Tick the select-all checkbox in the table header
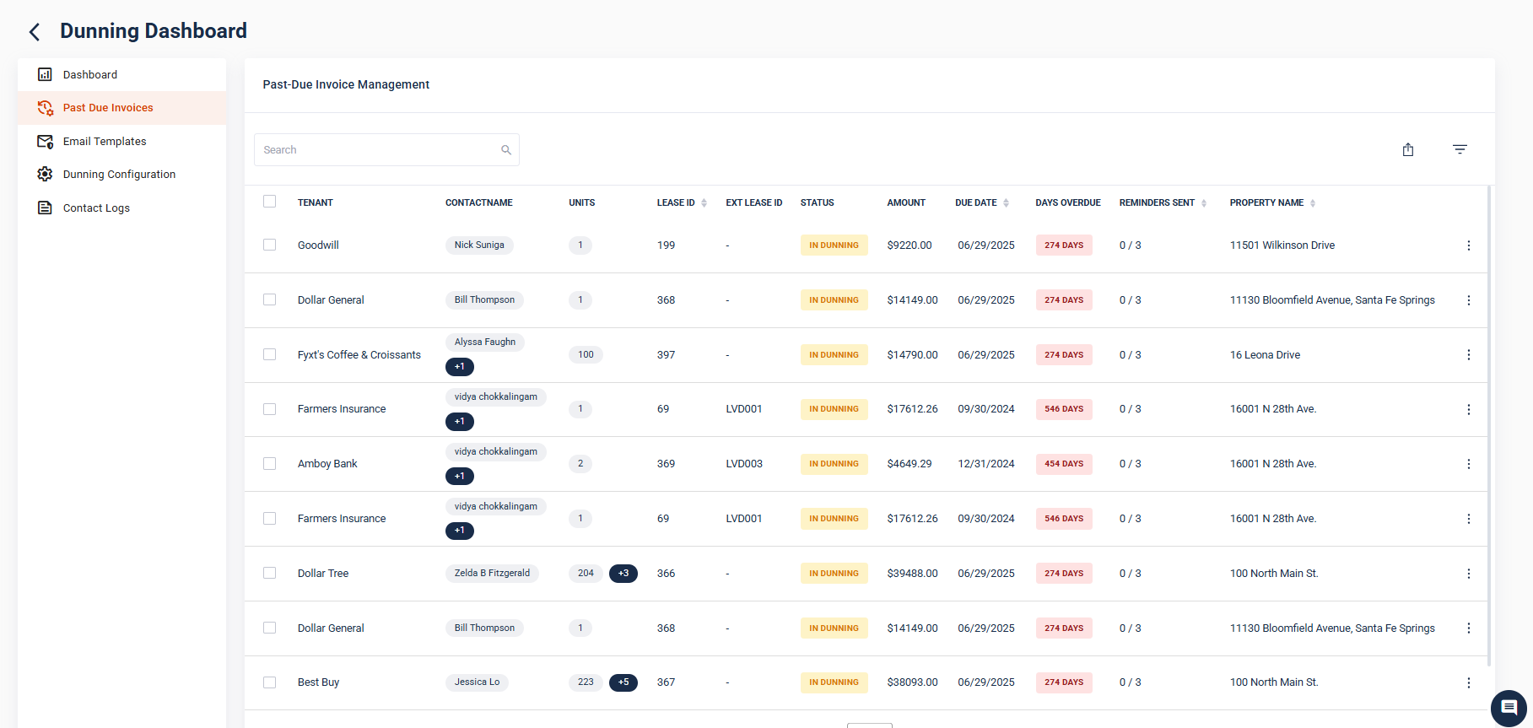This screenshot has height=728, width=1533. pyautogui.click(x=270, y=202)
